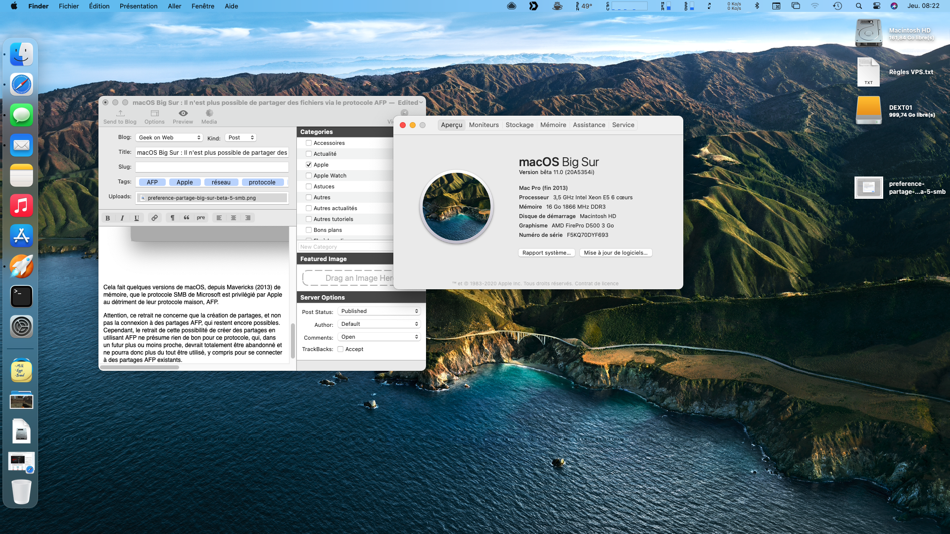The height and width of the screenshot is (534, 950).
Task: Check the Apple Watch category
Action: (309, 176)
